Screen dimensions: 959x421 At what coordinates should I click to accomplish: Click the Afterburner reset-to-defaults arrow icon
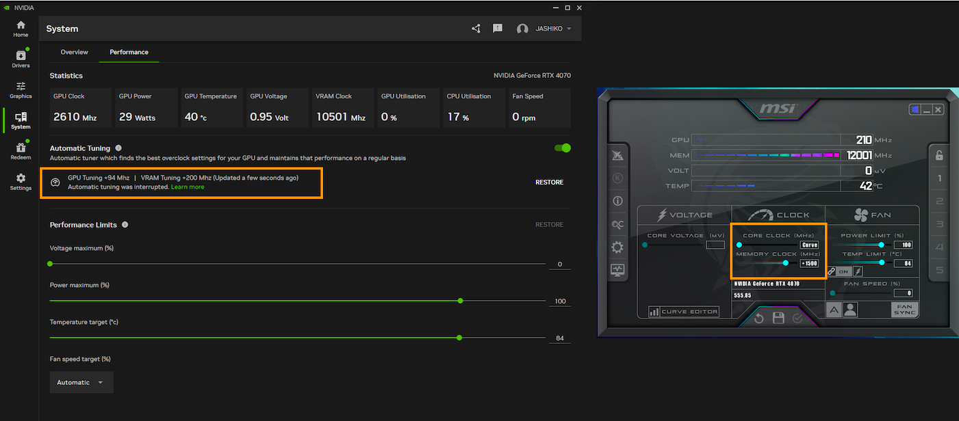(x=759, y=318)
